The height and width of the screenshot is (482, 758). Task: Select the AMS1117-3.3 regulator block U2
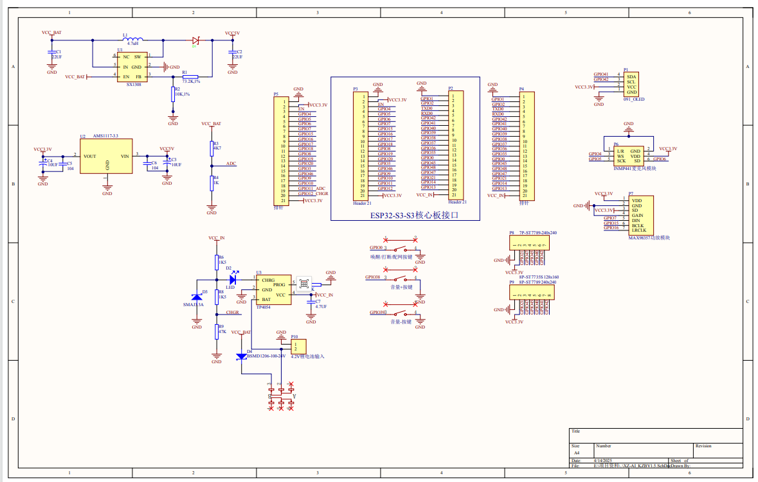pyautogui.click(x=107, y=156)
